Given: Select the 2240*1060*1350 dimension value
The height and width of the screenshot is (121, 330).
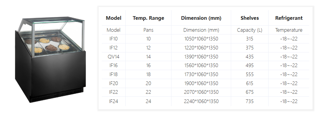Looking at the screenshot, I should click(201, 101).
